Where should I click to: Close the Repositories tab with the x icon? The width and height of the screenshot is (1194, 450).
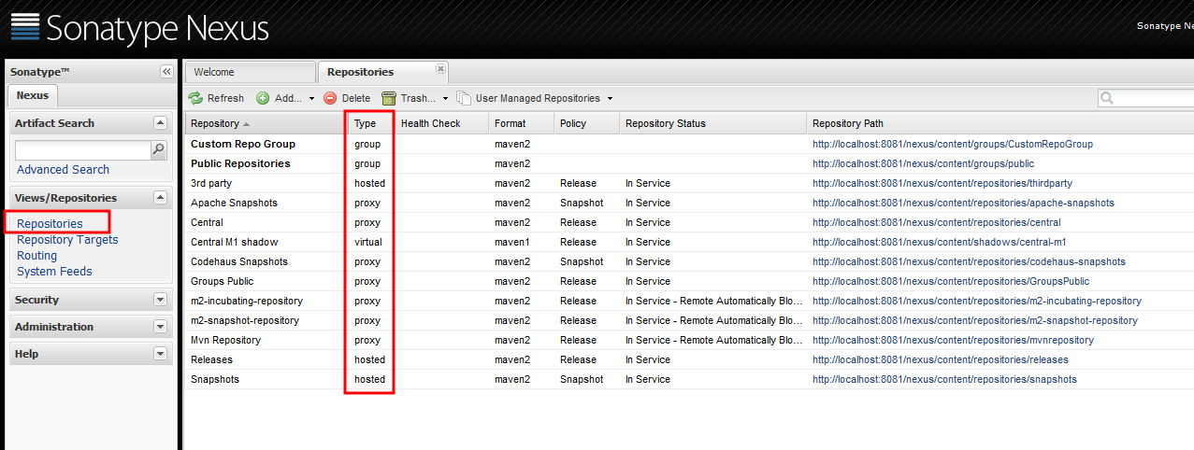[x=440, y=68]
